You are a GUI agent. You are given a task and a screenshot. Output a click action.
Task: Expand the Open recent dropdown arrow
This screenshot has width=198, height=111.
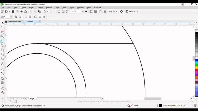[9, 11]
